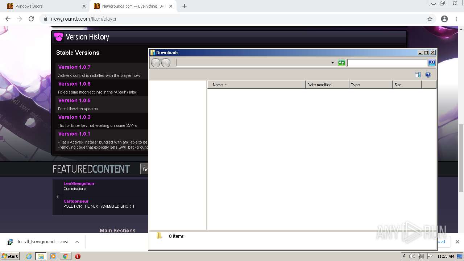Launch Internet Explorer from taskbar
This screenshot has height=261, width=464.
coord(29,256)
